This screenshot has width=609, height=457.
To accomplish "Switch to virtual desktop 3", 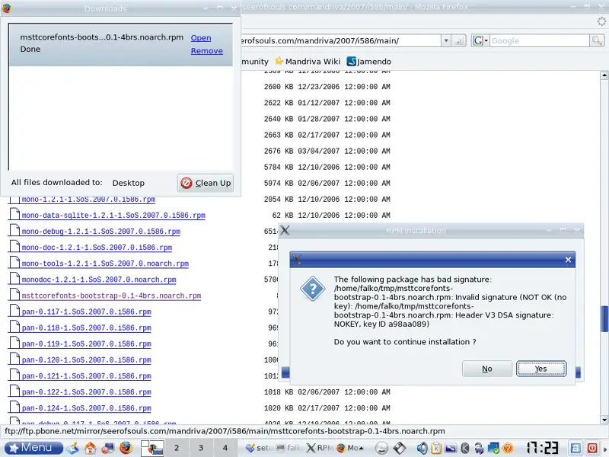I will pyautogui.click(x=201, y=448).
